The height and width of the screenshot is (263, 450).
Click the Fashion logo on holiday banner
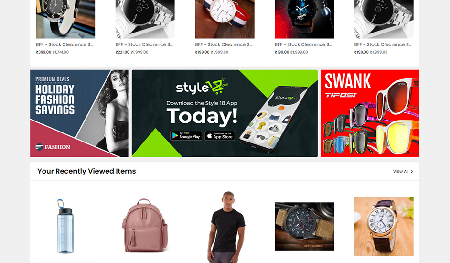coord(53,147)
